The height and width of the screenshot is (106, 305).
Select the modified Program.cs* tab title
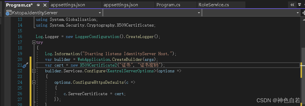click(20, 5)
